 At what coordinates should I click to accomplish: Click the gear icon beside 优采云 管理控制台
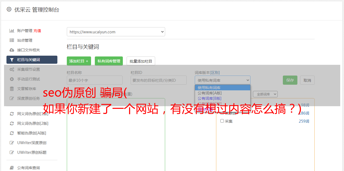9,9
